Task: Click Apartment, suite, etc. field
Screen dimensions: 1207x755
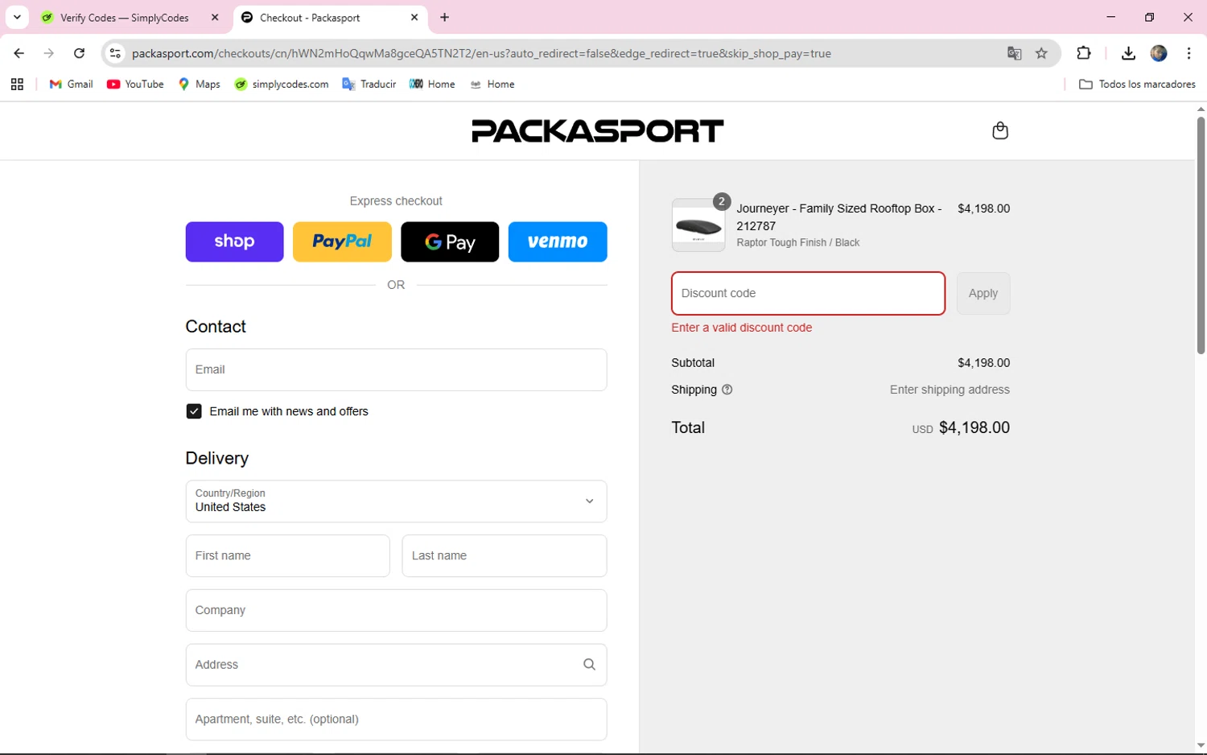Action: (x=396, y=719)
